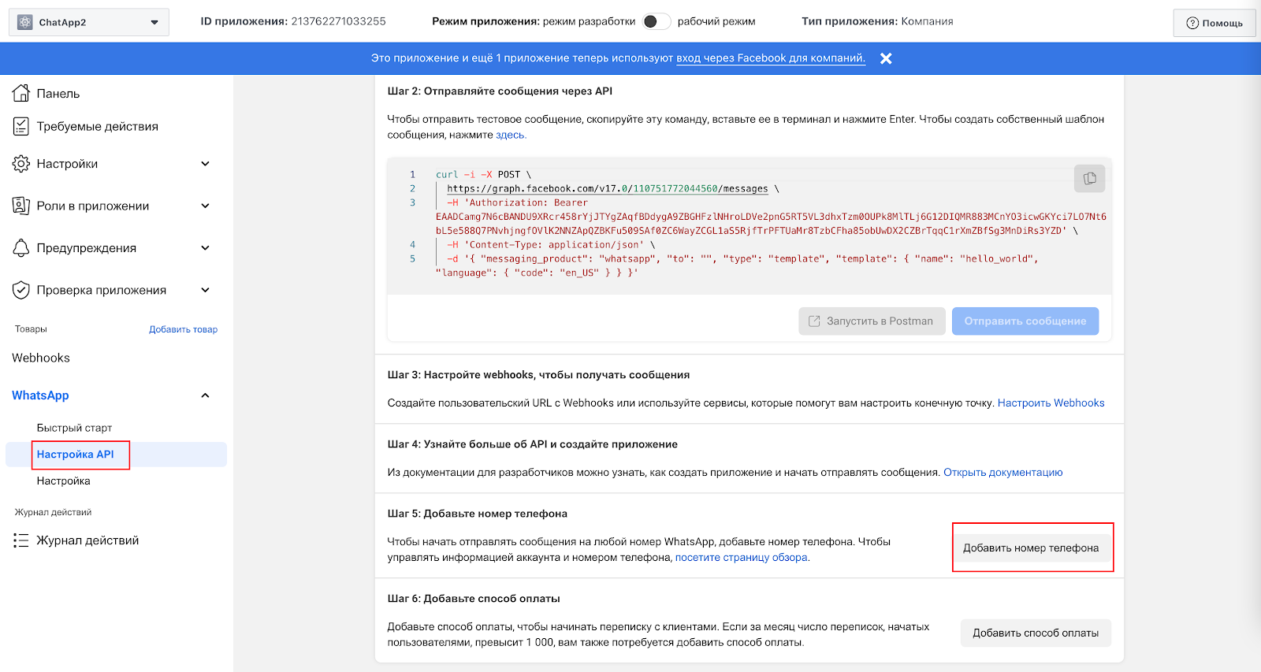Open the 'вход через Facebook для компаний' link

(770, 58)
